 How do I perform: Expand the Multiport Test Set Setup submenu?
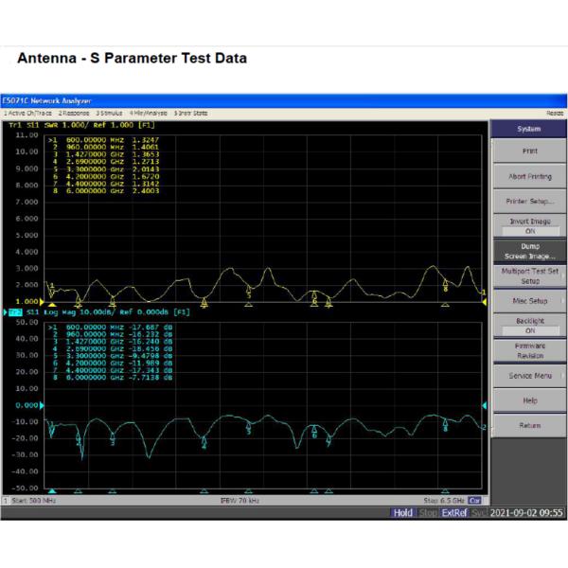coord(529,275)
